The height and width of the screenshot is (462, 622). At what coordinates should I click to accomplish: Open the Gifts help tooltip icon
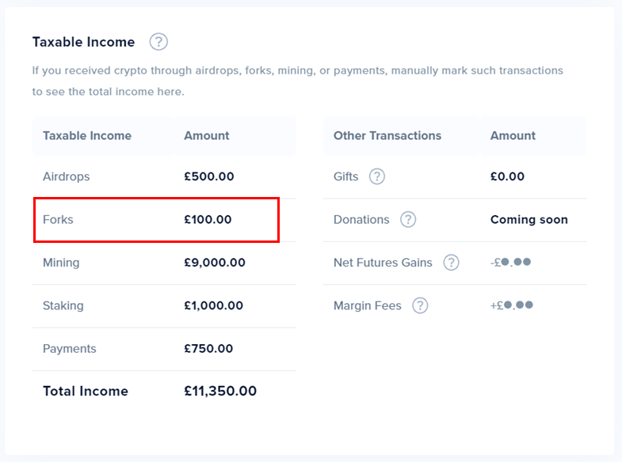(x=377, y=176)
